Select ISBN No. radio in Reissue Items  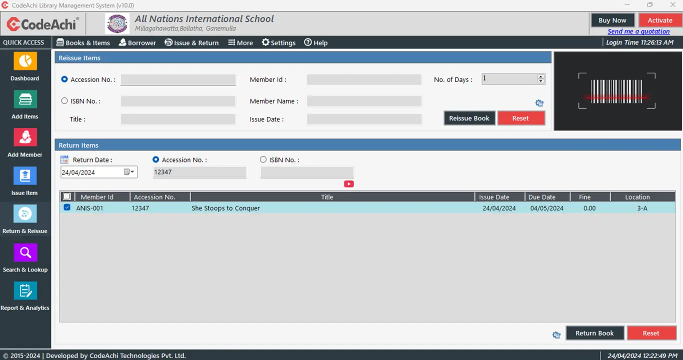pyautogui.click(x=64, y=101)
